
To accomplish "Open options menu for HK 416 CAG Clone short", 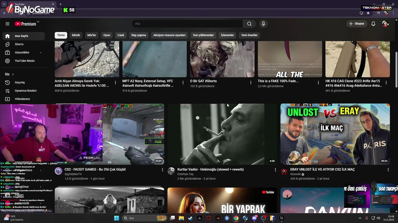I will pyautogui.click(x=386, y=83).
